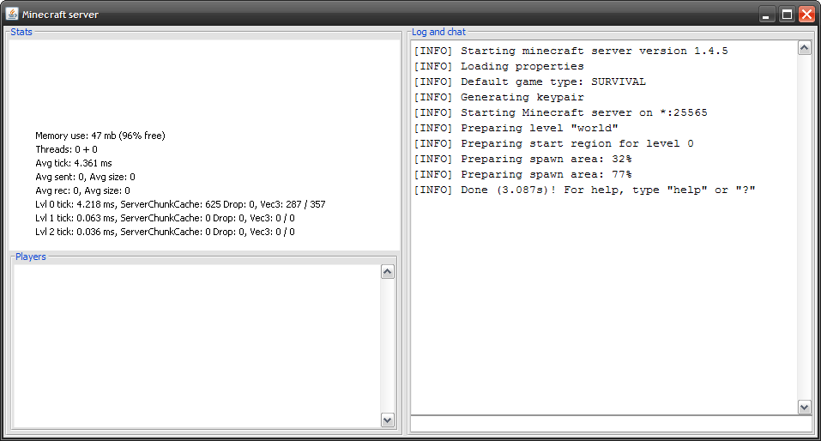
Task: Click the Log and chat scroll-up arrow
Action: click(804, 48)
